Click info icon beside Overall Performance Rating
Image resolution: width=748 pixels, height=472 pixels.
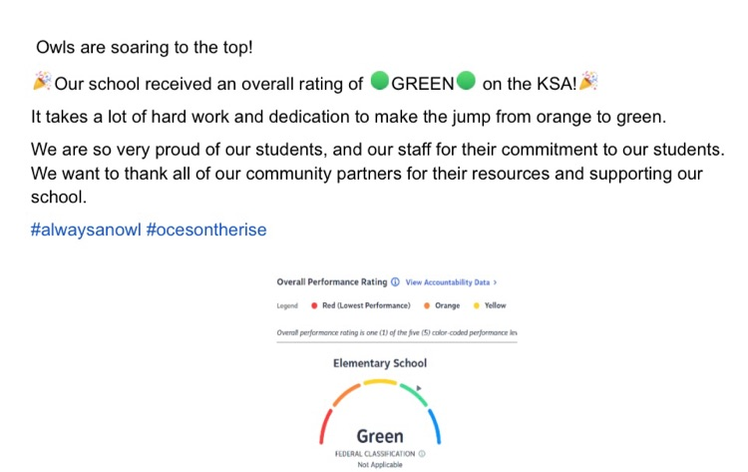point(396,282)
